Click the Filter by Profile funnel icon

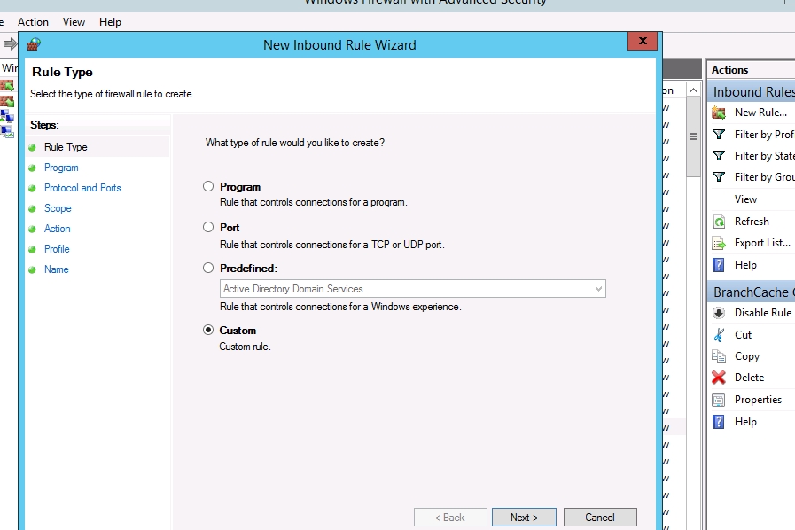(719, 135)
